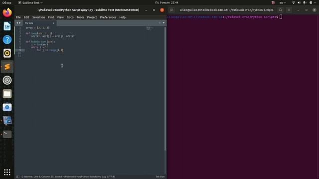Image resolution: width=319 pixels, height=179 pixels.
Task: Open the en keyboard layout dropdown
Action: click(283, 2)
